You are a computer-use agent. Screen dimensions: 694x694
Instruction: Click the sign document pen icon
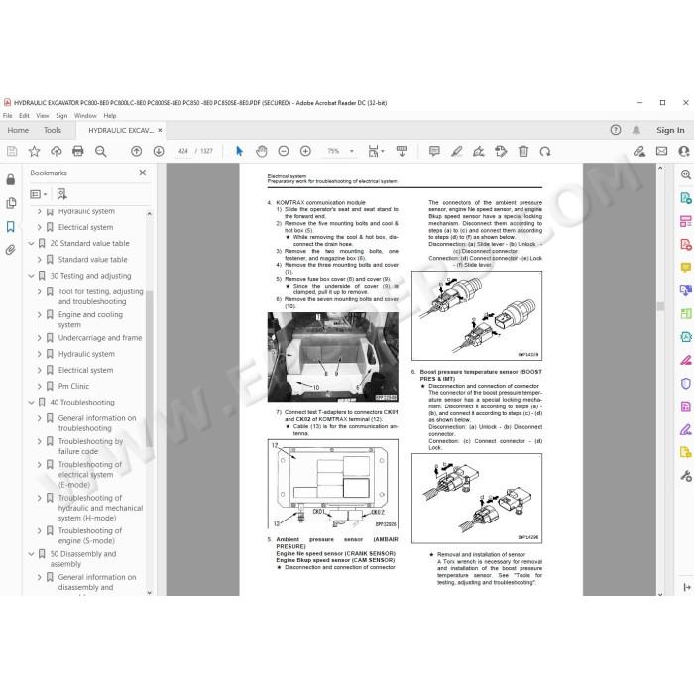click(479, 152)
